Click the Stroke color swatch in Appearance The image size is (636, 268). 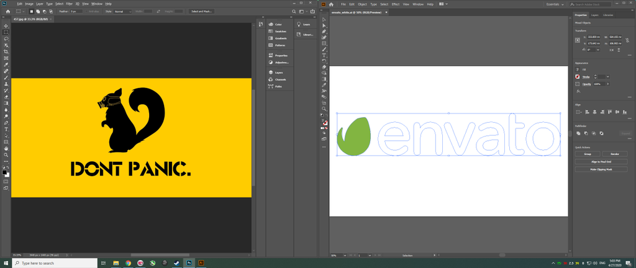coord(578,76)
